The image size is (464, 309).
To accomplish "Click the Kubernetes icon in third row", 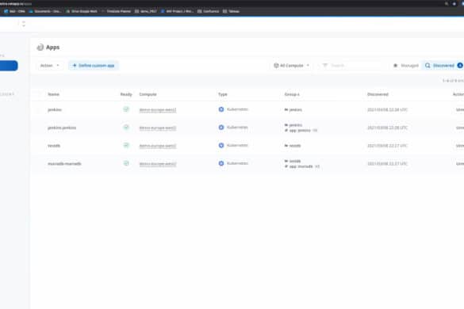I will click(x=221, y=146).
